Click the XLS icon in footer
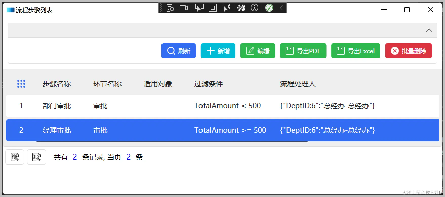This screenshot has width=445, height=197. [36, 157]
